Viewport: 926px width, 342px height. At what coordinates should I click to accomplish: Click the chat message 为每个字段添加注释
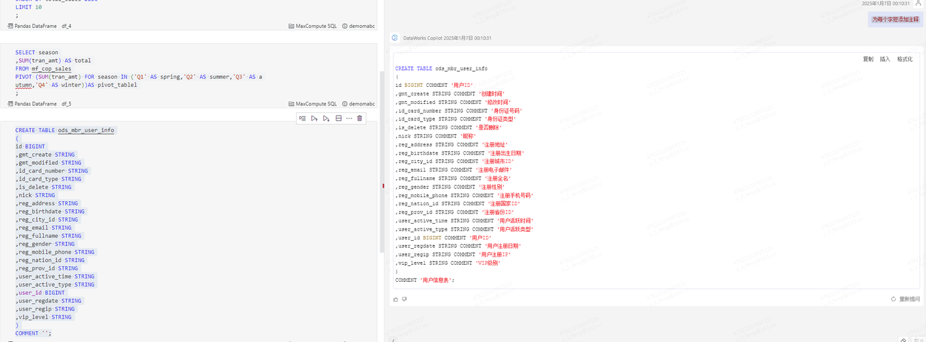tap(895, 20)
